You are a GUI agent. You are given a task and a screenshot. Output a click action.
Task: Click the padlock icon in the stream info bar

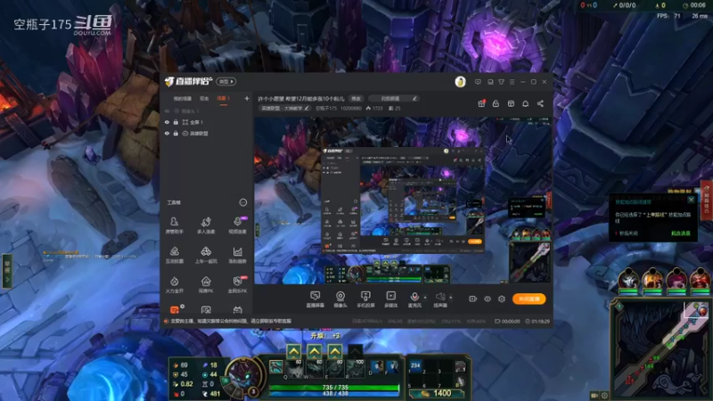(496, 103)
